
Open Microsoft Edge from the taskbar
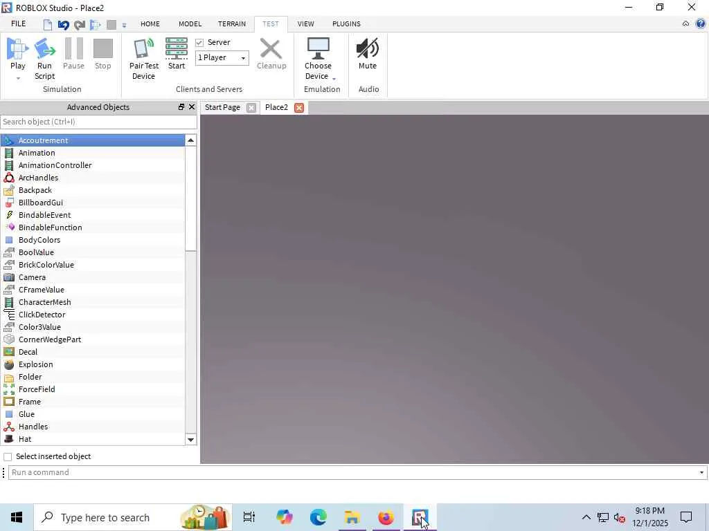pyautogui.click(x=318, y=517)
